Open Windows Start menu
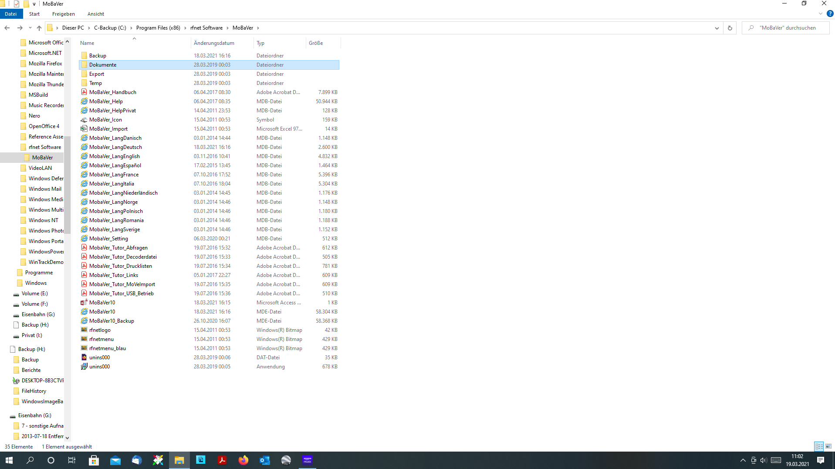The image size is (835, 469). pos(9,460)
